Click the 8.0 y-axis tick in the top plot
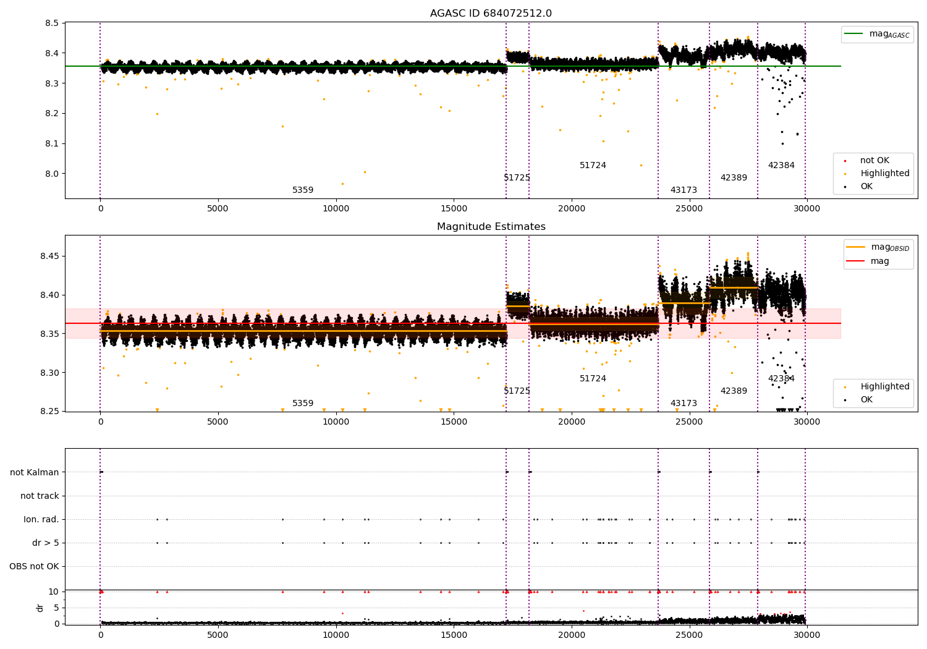Image resolution: width=927 pixels, height=649 pixels. (52, 174)
